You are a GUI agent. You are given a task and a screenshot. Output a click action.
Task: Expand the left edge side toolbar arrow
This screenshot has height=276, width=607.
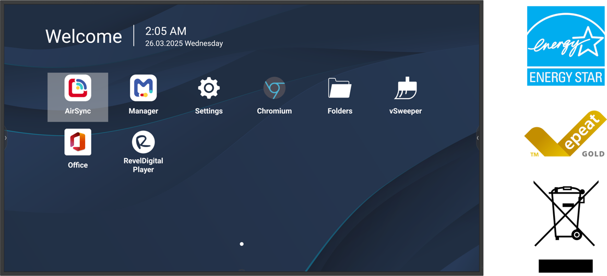click(6, 138)
